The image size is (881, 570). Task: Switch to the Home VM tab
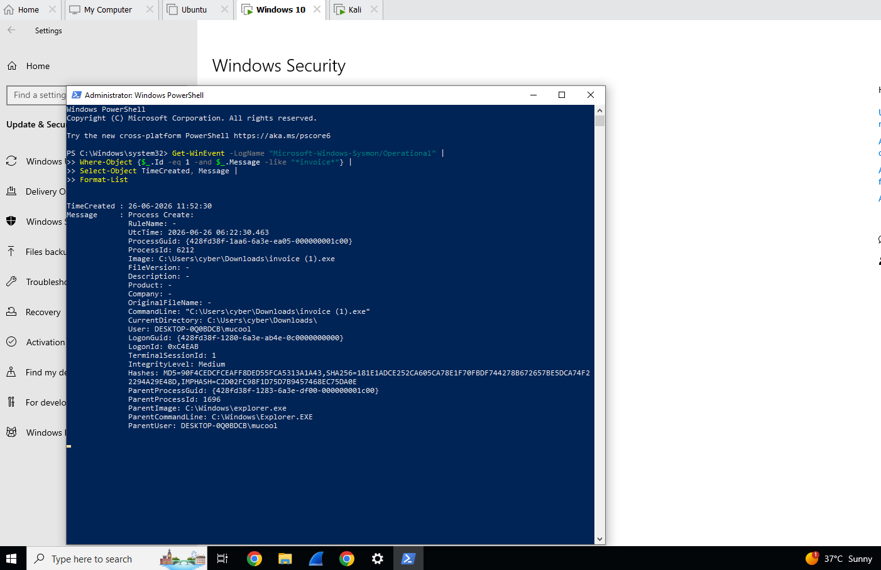pos(22,9)
